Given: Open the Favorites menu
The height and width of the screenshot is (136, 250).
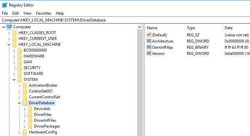Looking at the screenshot, I should pyautogui.click(x=43, y=13).
